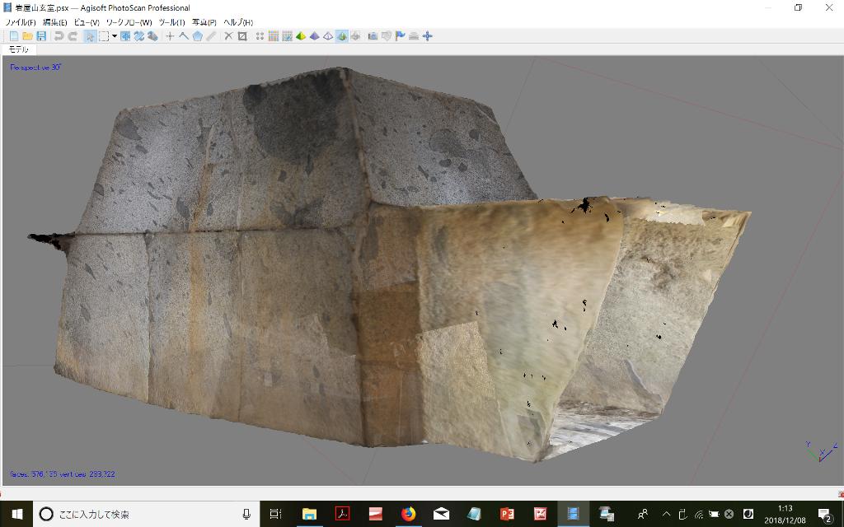
Task: Show hidden icons in the system tray
Action: pyautogui.click(x=666, y=514)
